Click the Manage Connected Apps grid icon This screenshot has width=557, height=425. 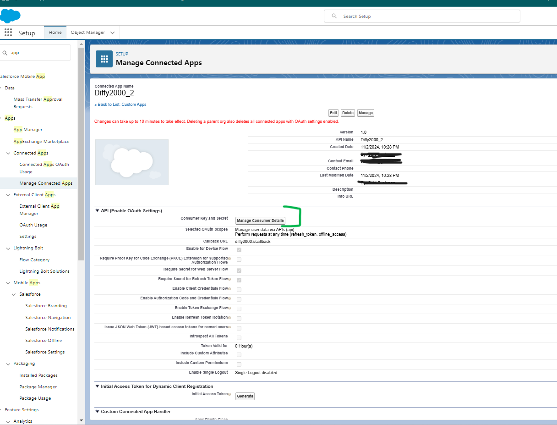(104, 59)
